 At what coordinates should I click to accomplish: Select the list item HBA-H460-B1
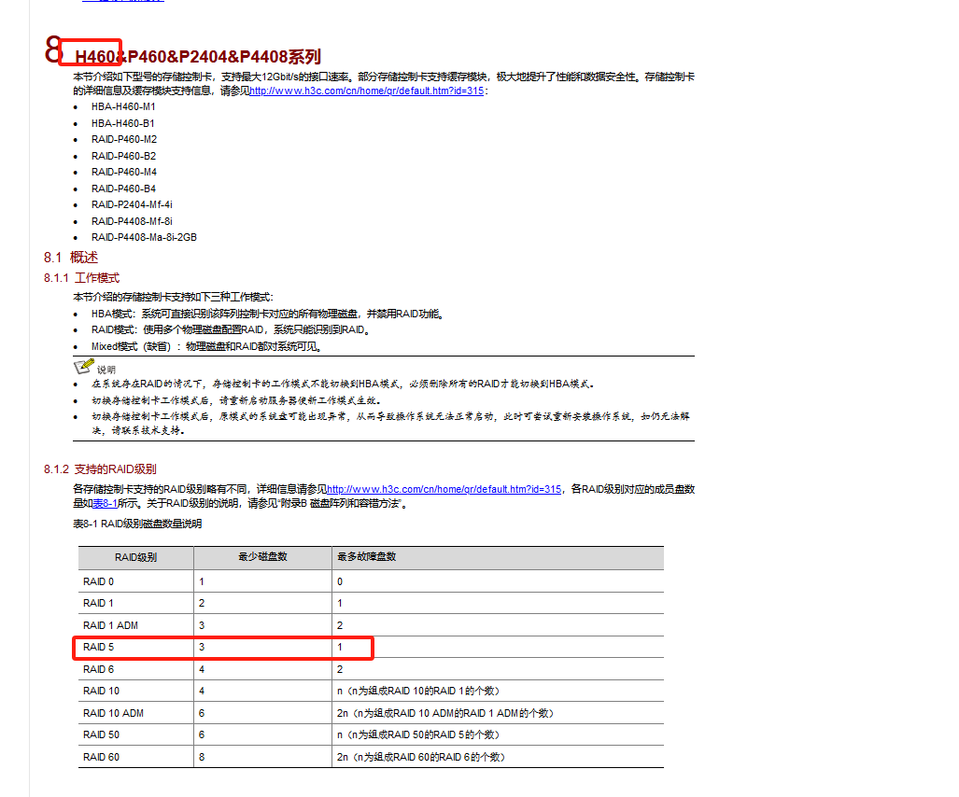point(123,123)
